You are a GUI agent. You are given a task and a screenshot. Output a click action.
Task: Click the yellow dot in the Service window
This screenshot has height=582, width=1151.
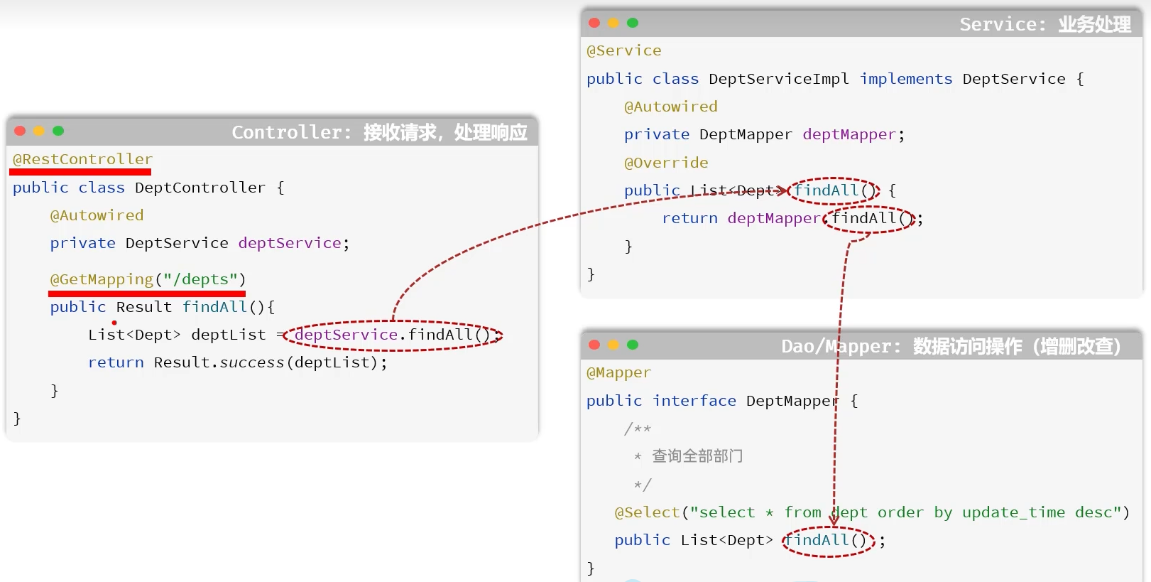[x=613, y=23]
